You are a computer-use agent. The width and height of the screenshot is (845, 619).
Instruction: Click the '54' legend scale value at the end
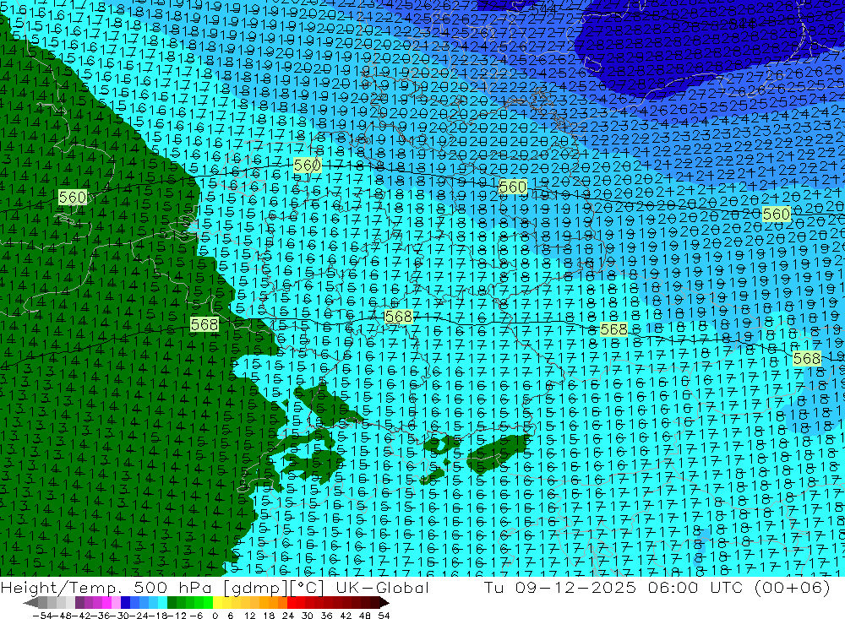coord(384,616)
